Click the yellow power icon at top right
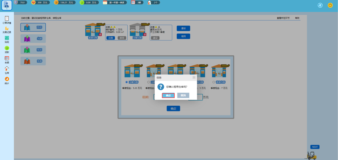 pyautogui.click(x=330, y=5)
